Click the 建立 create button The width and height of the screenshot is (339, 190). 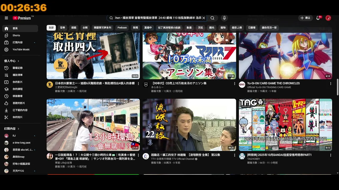[305, 18]
